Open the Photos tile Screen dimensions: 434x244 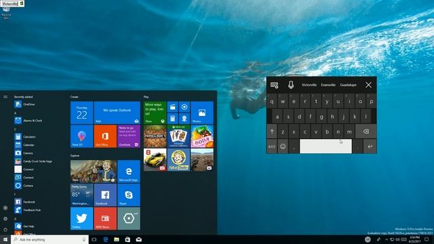pos(202,113)
